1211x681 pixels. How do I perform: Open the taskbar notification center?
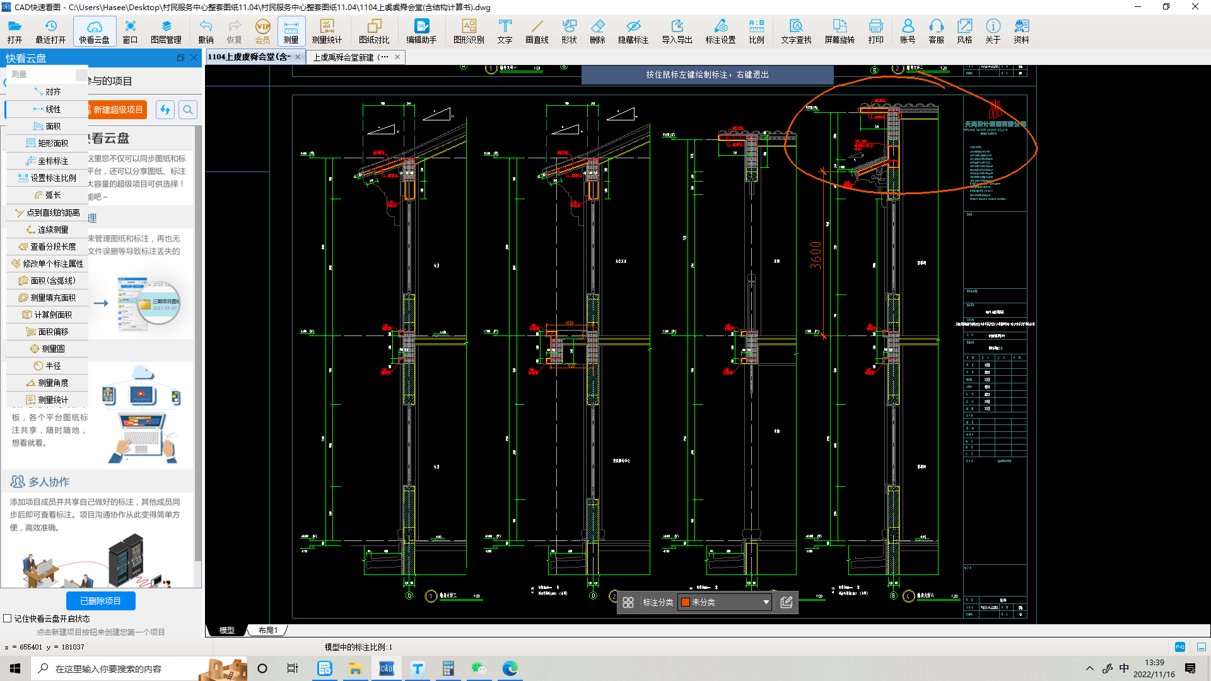click(x=1190, y=668)
